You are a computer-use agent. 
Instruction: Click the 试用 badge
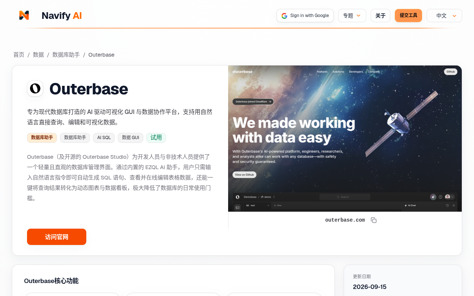click(x=156, y=138)
